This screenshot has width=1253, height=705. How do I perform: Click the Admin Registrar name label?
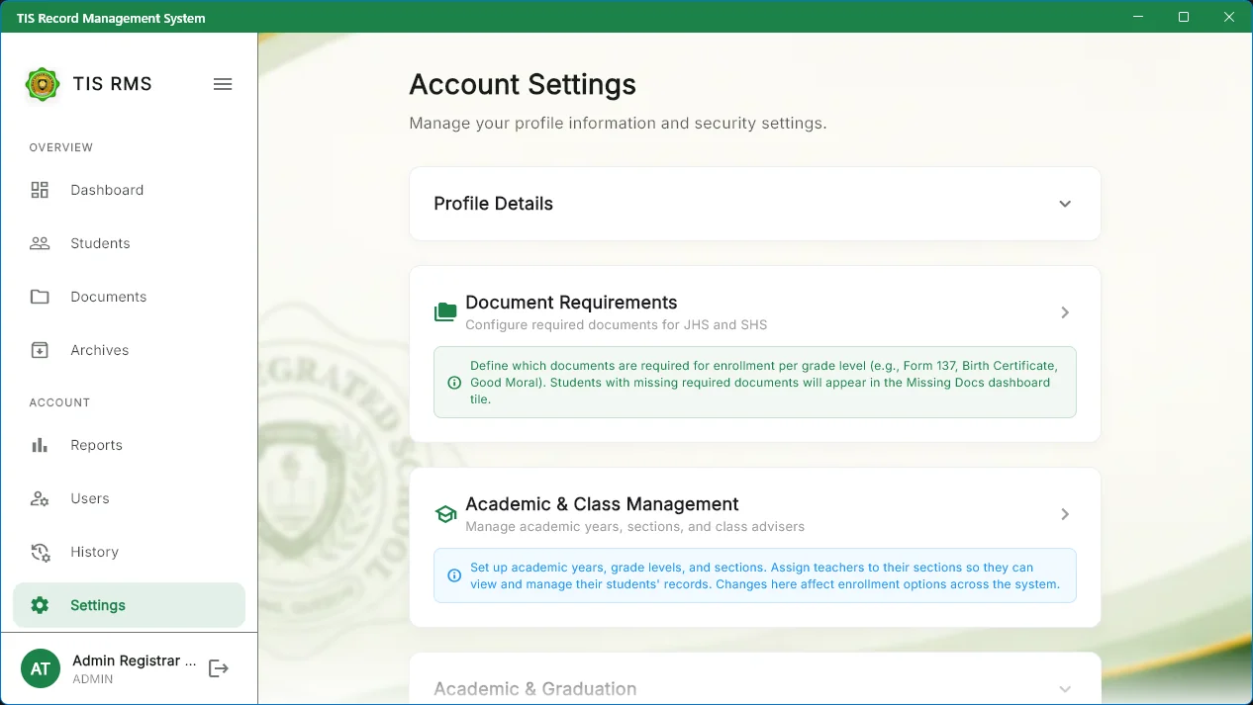click(x=134, y=661)
